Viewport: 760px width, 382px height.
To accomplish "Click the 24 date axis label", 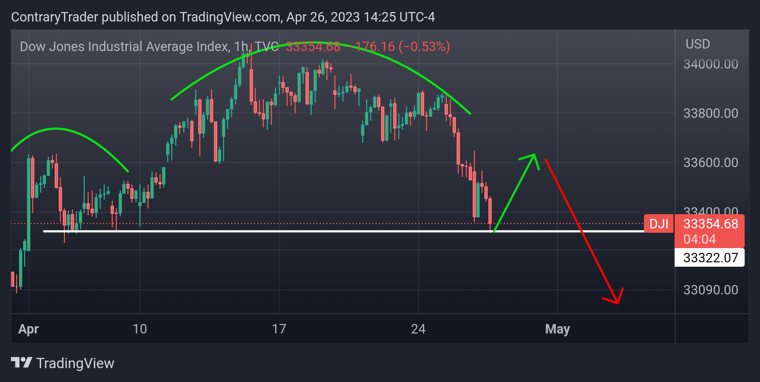I will [x=418, y=329].
